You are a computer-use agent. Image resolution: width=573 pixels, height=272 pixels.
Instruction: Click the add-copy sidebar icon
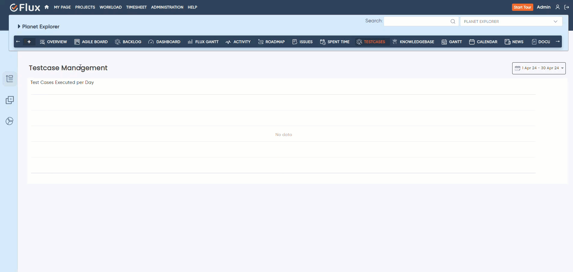pos(10,100)
